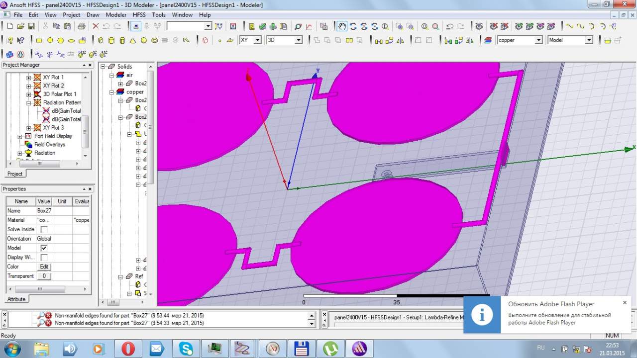
Task: Click the Draw torus tool
Action: click(x=155, y=40)
